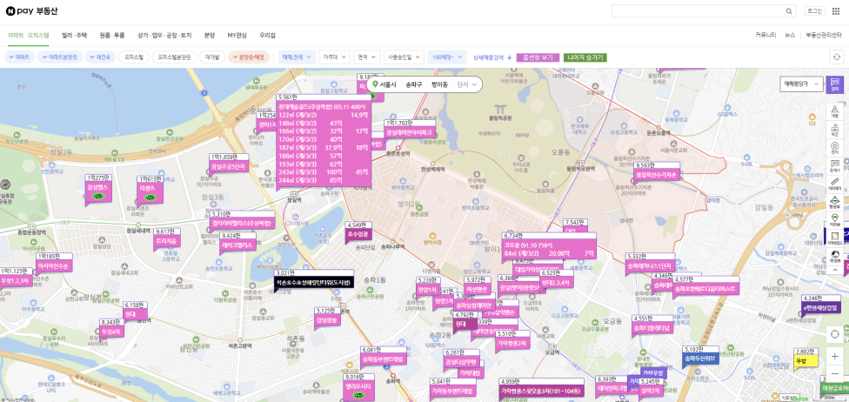Click the green 나머지 숨기기 button
The width and height of the screenshot is (849, 402).
584,57
